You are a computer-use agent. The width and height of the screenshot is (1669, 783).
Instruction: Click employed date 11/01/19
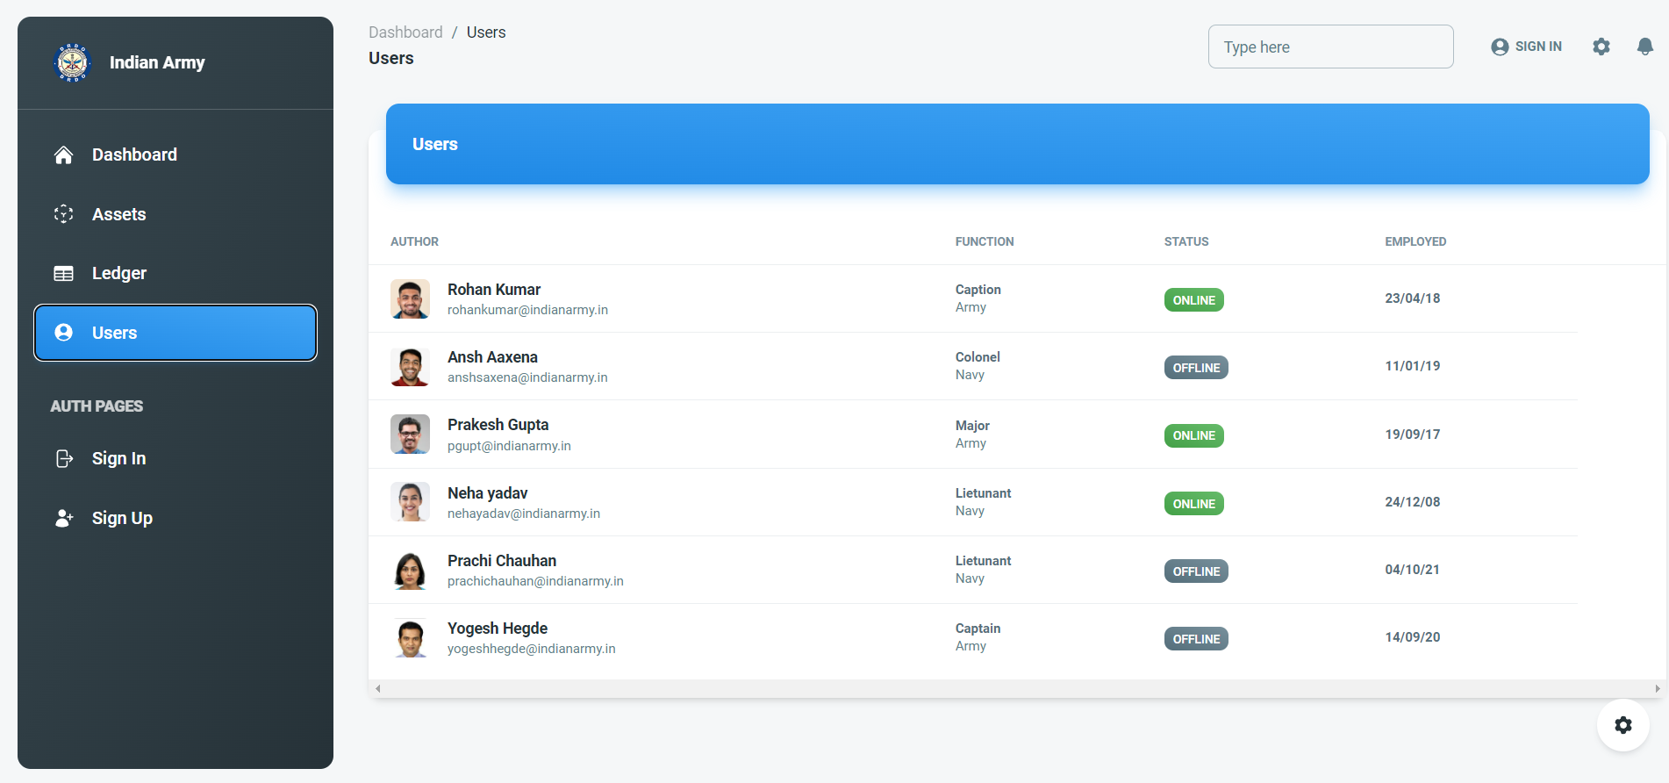coord(1413,366)
